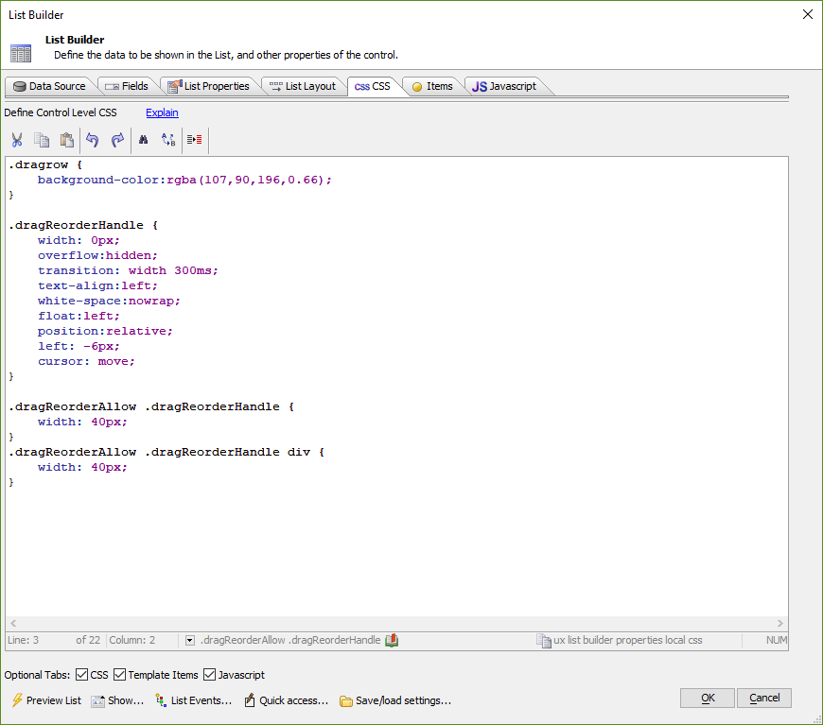Switch to the Fields tab
The width and height of the screenshot is (823, 725).
coord(128,86)
